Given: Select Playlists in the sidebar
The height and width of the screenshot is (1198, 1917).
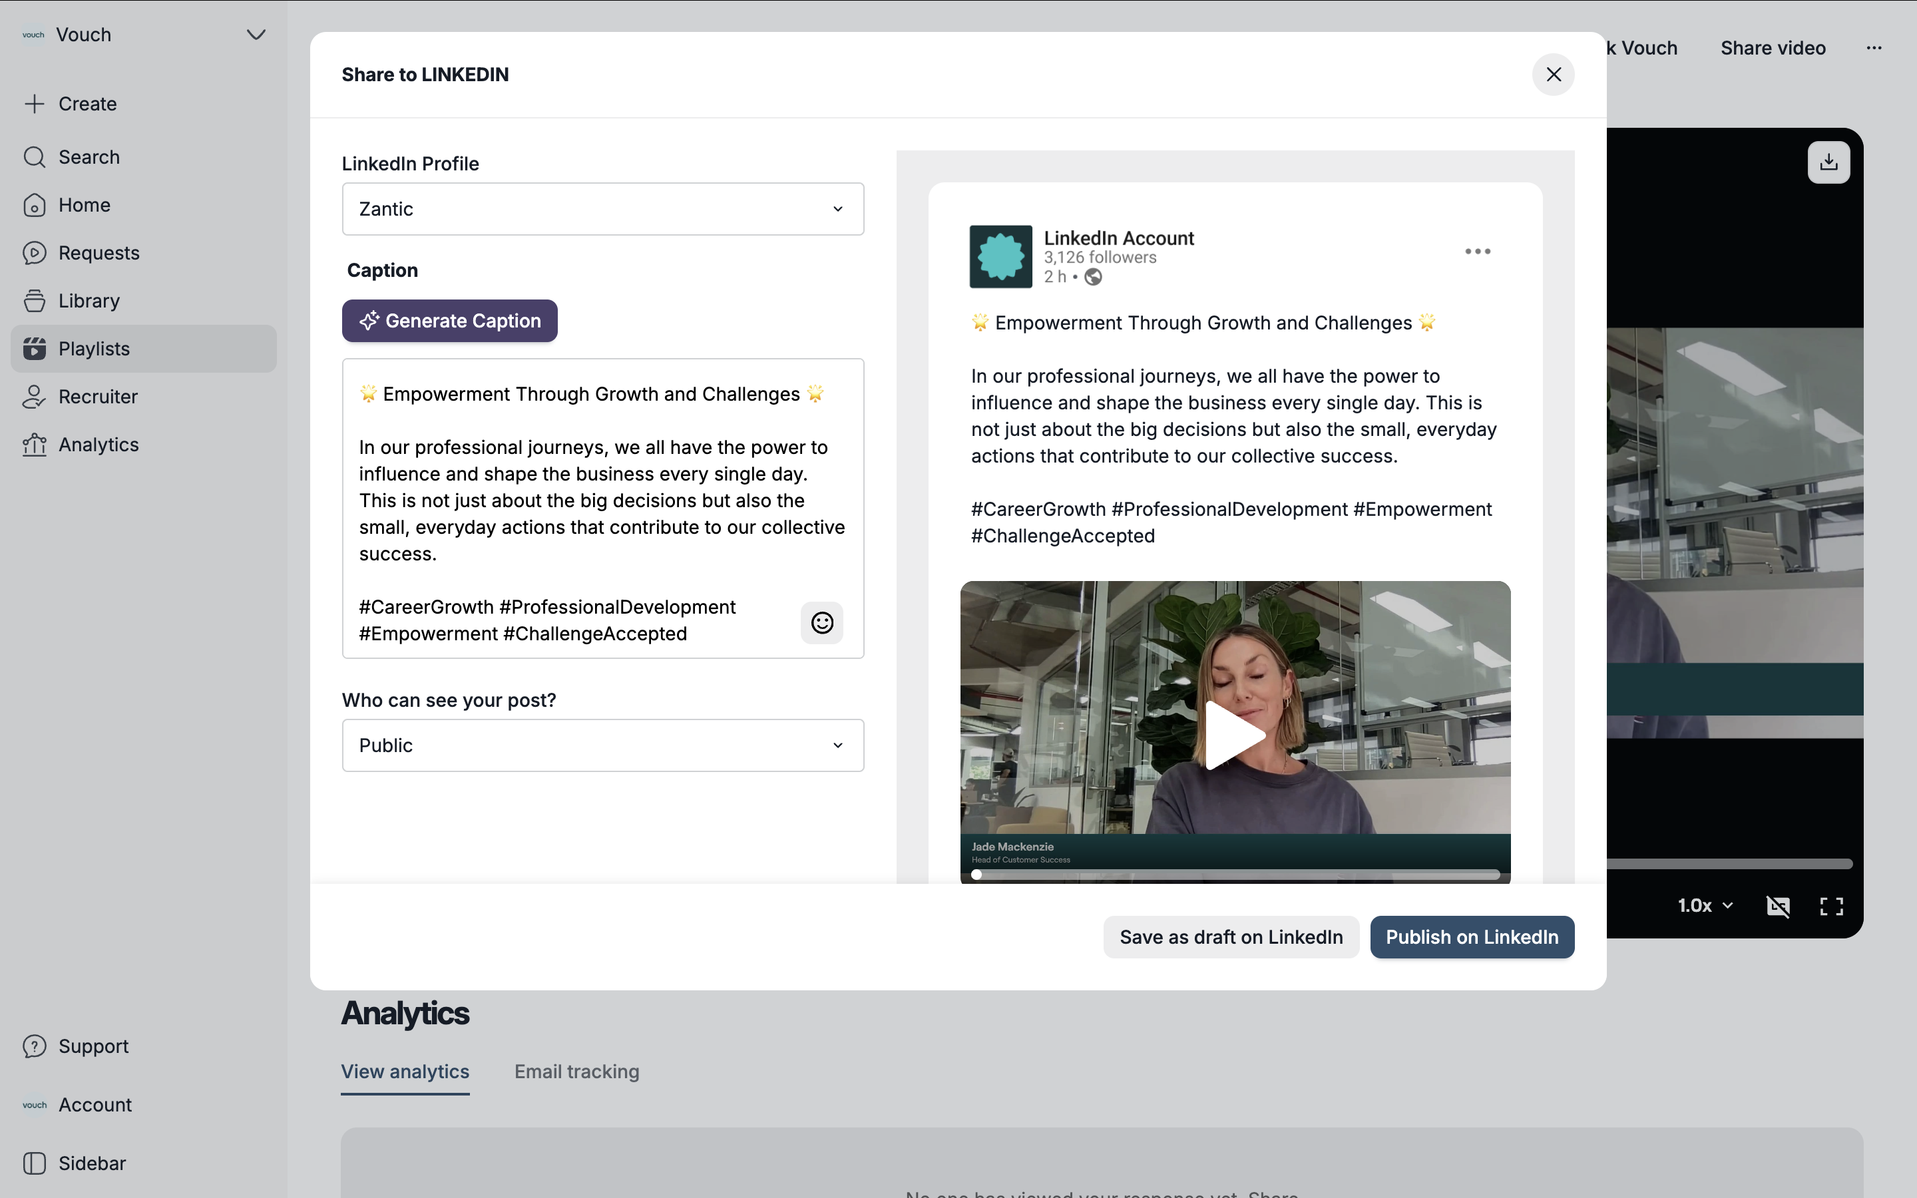Looking at the screenshot, I should [x=143, y=349].
